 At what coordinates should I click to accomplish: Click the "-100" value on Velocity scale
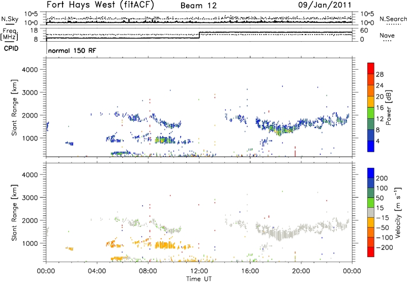coord(385,238)
